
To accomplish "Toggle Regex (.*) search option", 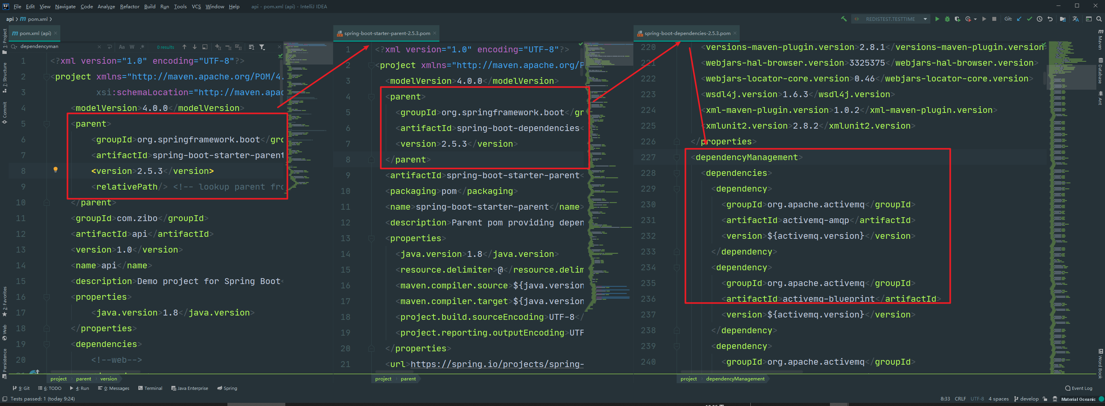I will pyautogui.click(x=142, y=47).
